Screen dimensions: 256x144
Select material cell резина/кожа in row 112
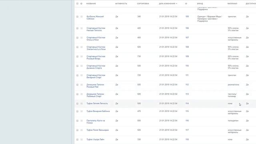[x=234, y=85]
